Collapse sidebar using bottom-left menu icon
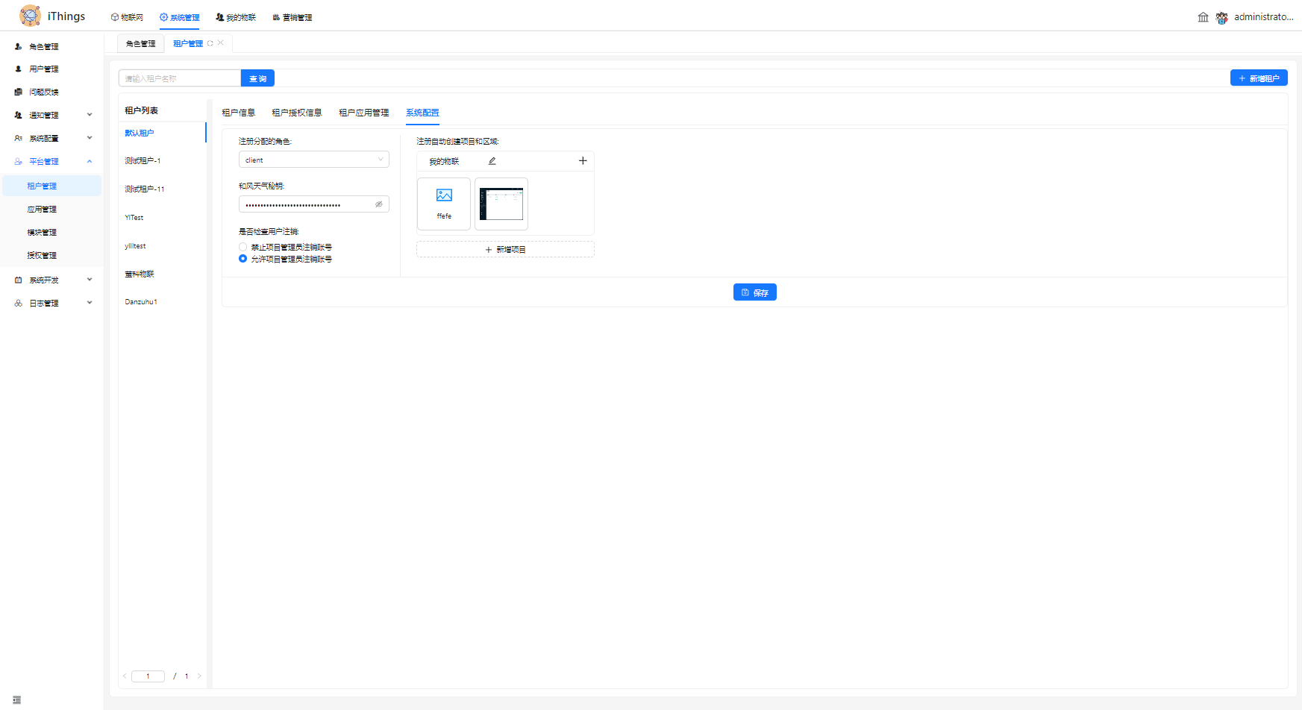 click(x=16, y=700)
